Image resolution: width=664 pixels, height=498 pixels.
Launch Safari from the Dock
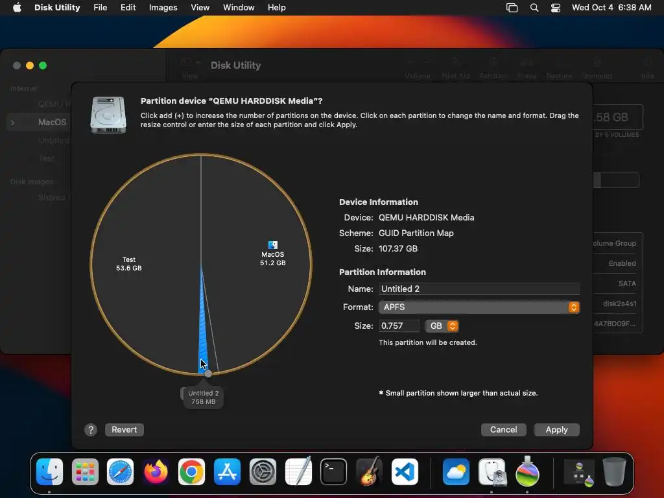[120, 472]
